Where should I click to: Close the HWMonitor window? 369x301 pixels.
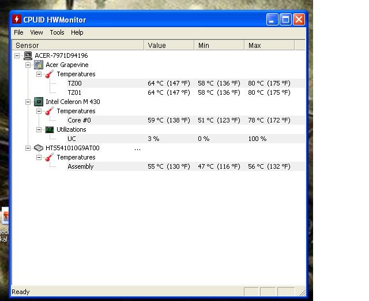(x=299, y=19)
